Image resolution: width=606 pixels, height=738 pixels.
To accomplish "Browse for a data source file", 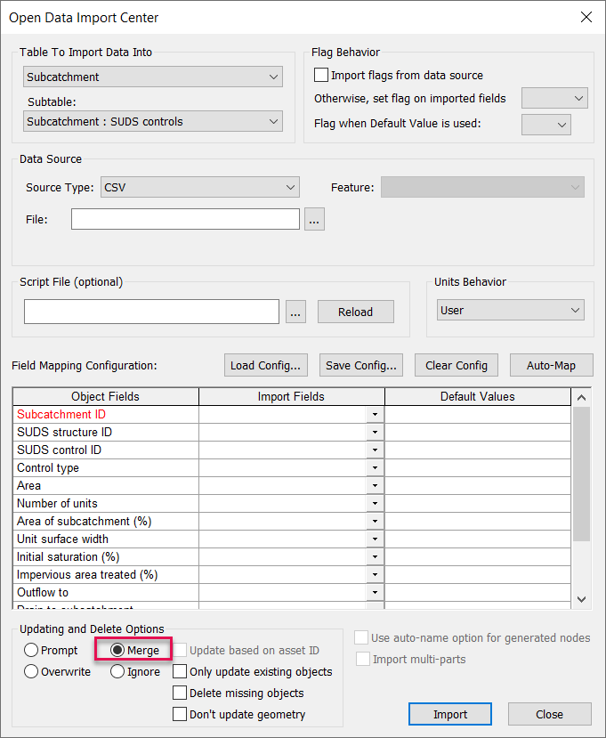I will point(313,218).
